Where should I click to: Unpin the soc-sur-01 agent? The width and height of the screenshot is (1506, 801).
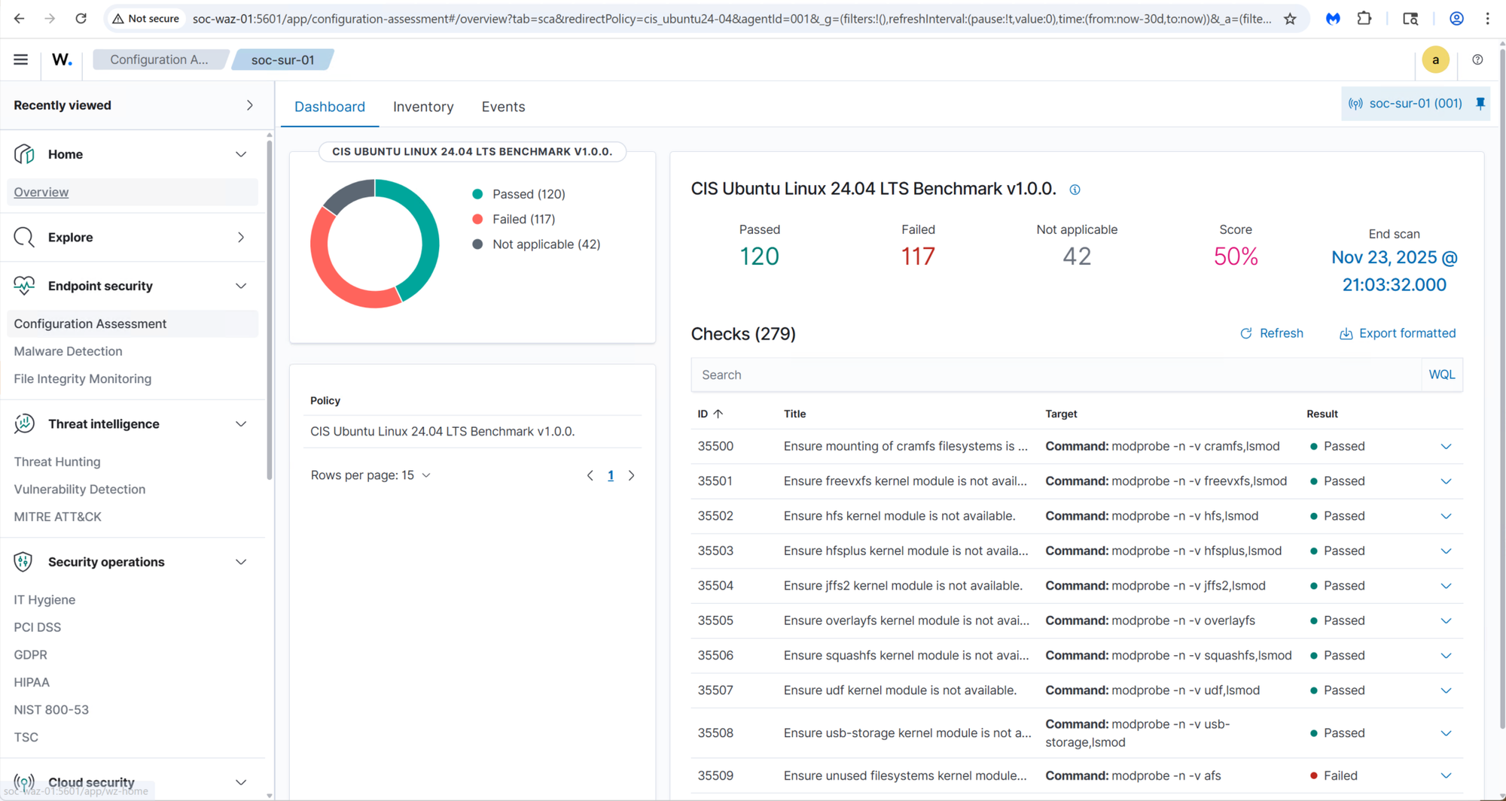coord(1480,104)
